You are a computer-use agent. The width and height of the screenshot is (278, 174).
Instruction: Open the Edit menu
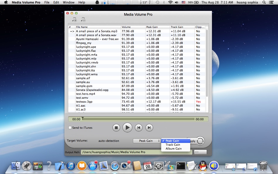point(56,2)
